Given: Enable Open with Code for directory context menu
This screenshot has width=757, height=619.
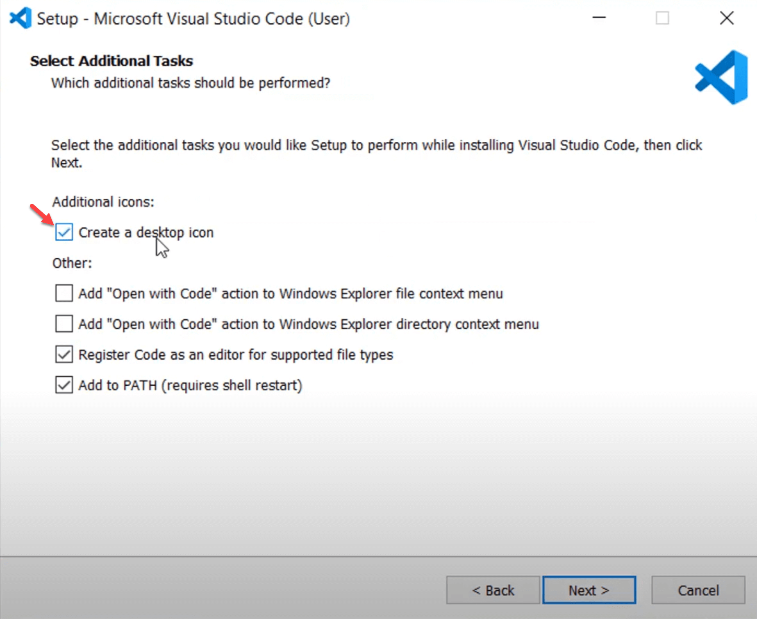Looking at the screenshot, I should [x=64, y=324].
